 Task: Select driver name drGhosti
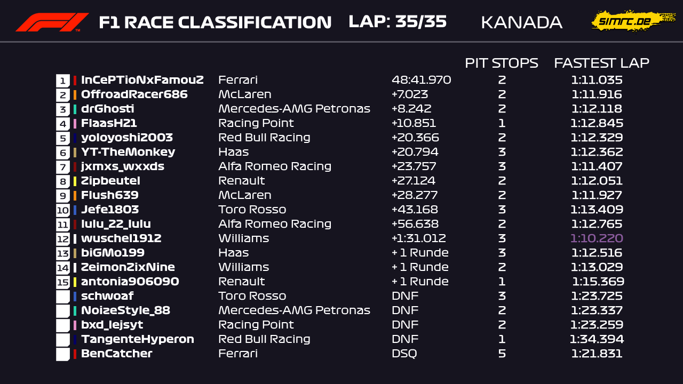click(107, 109)
